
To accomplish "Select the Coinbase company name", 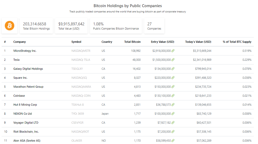I will click(x=19, y=96).
